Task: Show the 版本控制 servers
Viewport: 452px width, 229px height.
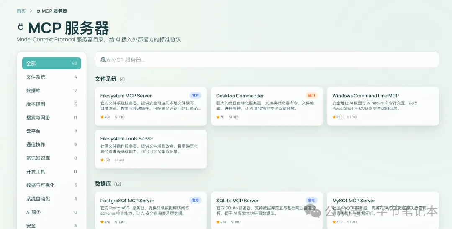Action: pyautogui.click(x=51, y=104)
